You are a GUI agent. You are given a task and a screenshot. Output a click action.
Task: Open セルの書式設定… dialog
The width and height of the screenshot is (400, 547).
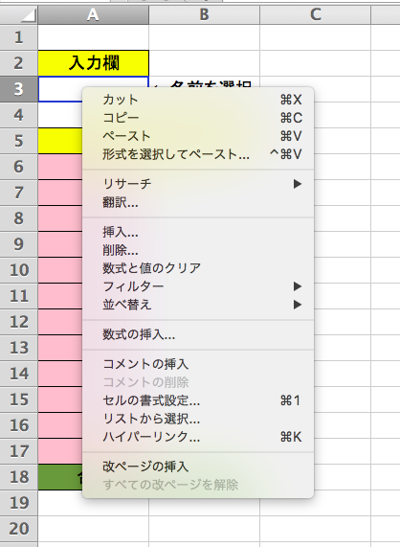(198, 400)
